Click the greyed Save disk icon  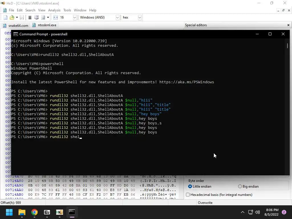22,17
